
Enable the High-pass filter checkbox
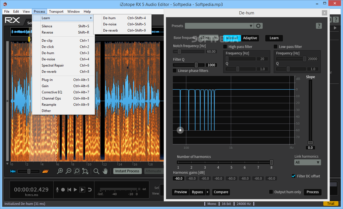pyautogui.click(x=225, y=47)
